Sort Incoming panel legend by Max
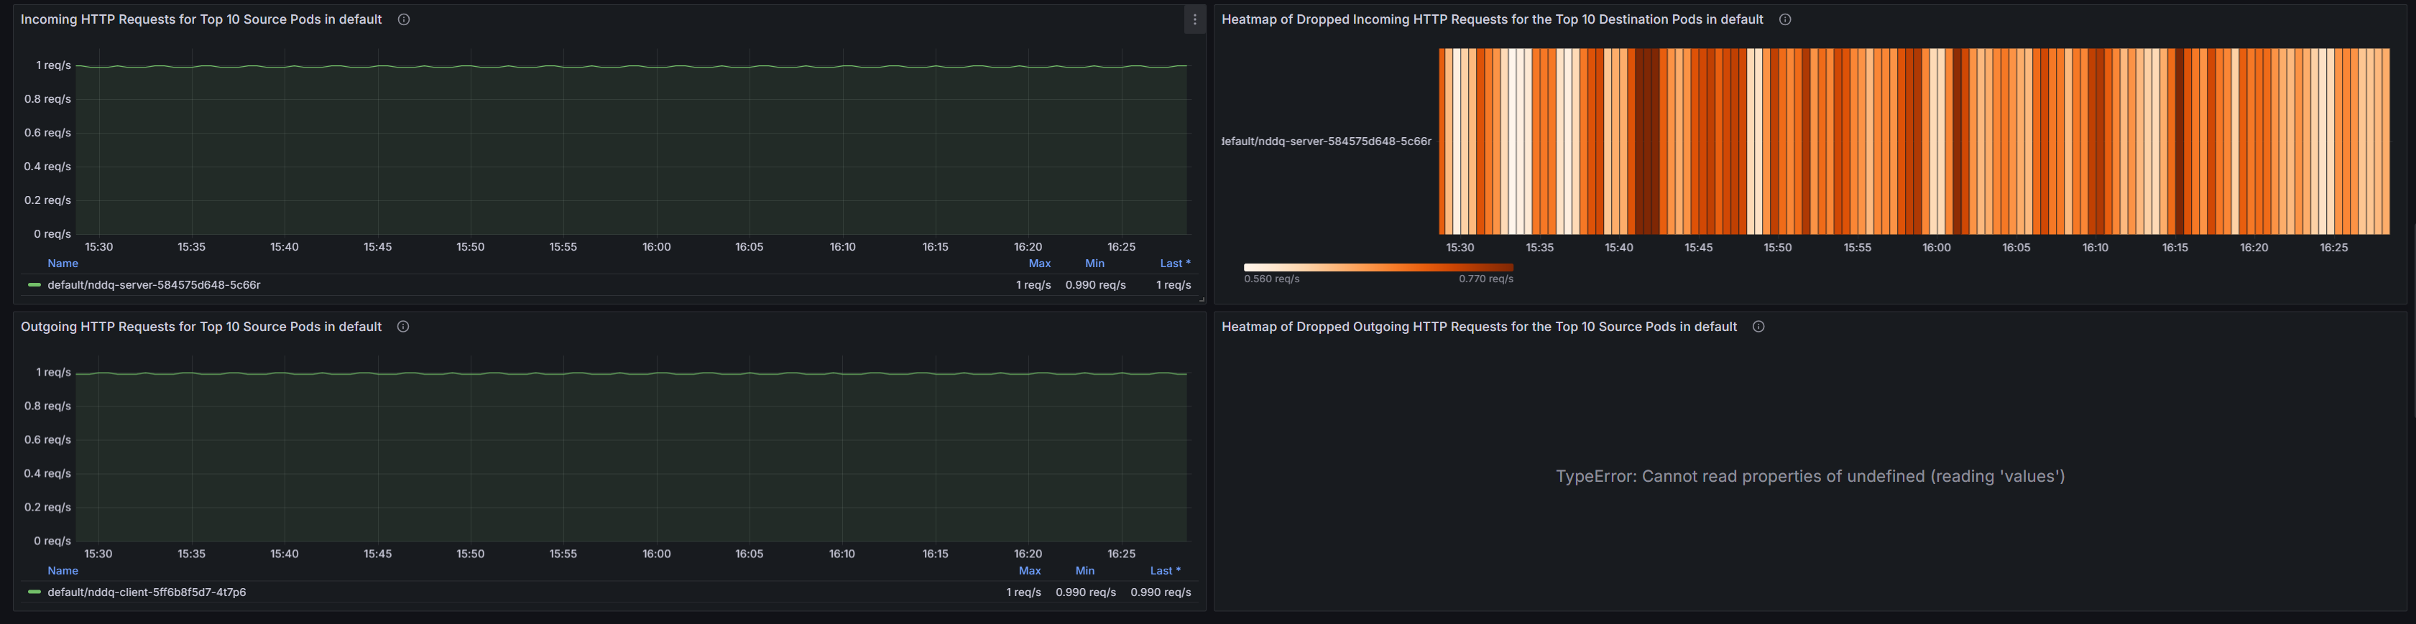This screenshot has height=624, width=2416. (1039, 264)
